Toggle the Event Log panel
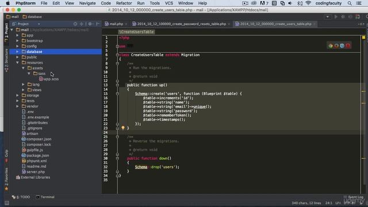Viewport: 368px width, 207px height. pos(354,197)
